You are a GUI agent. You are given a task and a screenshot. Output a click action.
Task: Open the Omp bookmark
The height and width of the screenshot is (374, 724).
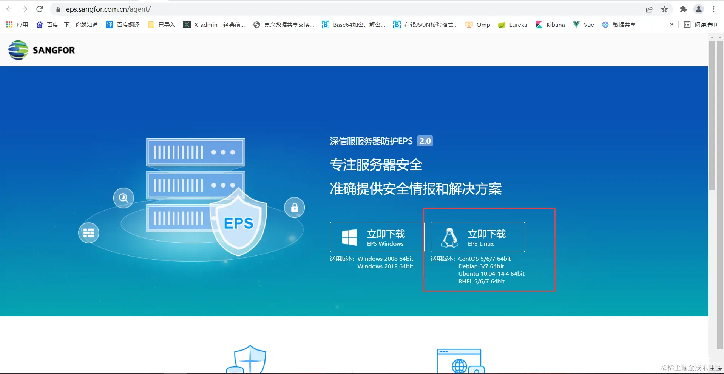tap(478, 25)
